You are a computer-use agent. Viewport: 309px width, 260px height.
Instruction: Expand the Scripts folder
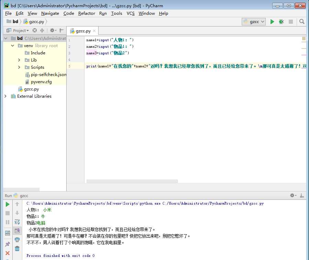coord(19,67)
